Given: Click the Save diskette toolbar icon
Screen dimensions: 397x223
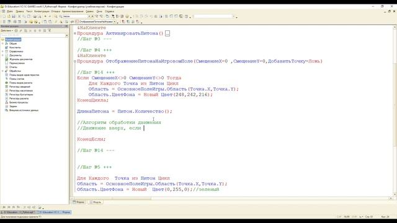Looking at the screenshot, I should coord(14,17).
